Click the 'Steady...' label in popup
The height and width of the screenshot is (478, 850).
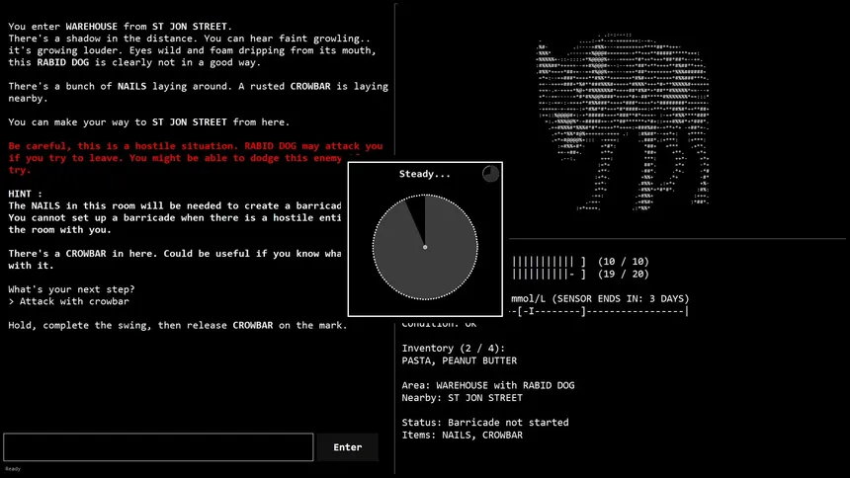424,174
